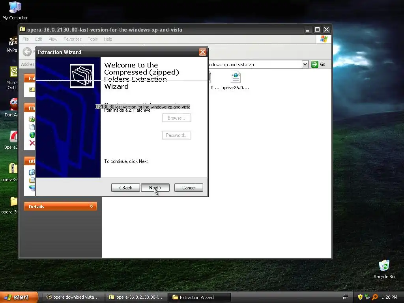404x303 pixels.
Task: Minimize the opera-36.0.2130.80 Explorer window
Action: pos(307,30)
